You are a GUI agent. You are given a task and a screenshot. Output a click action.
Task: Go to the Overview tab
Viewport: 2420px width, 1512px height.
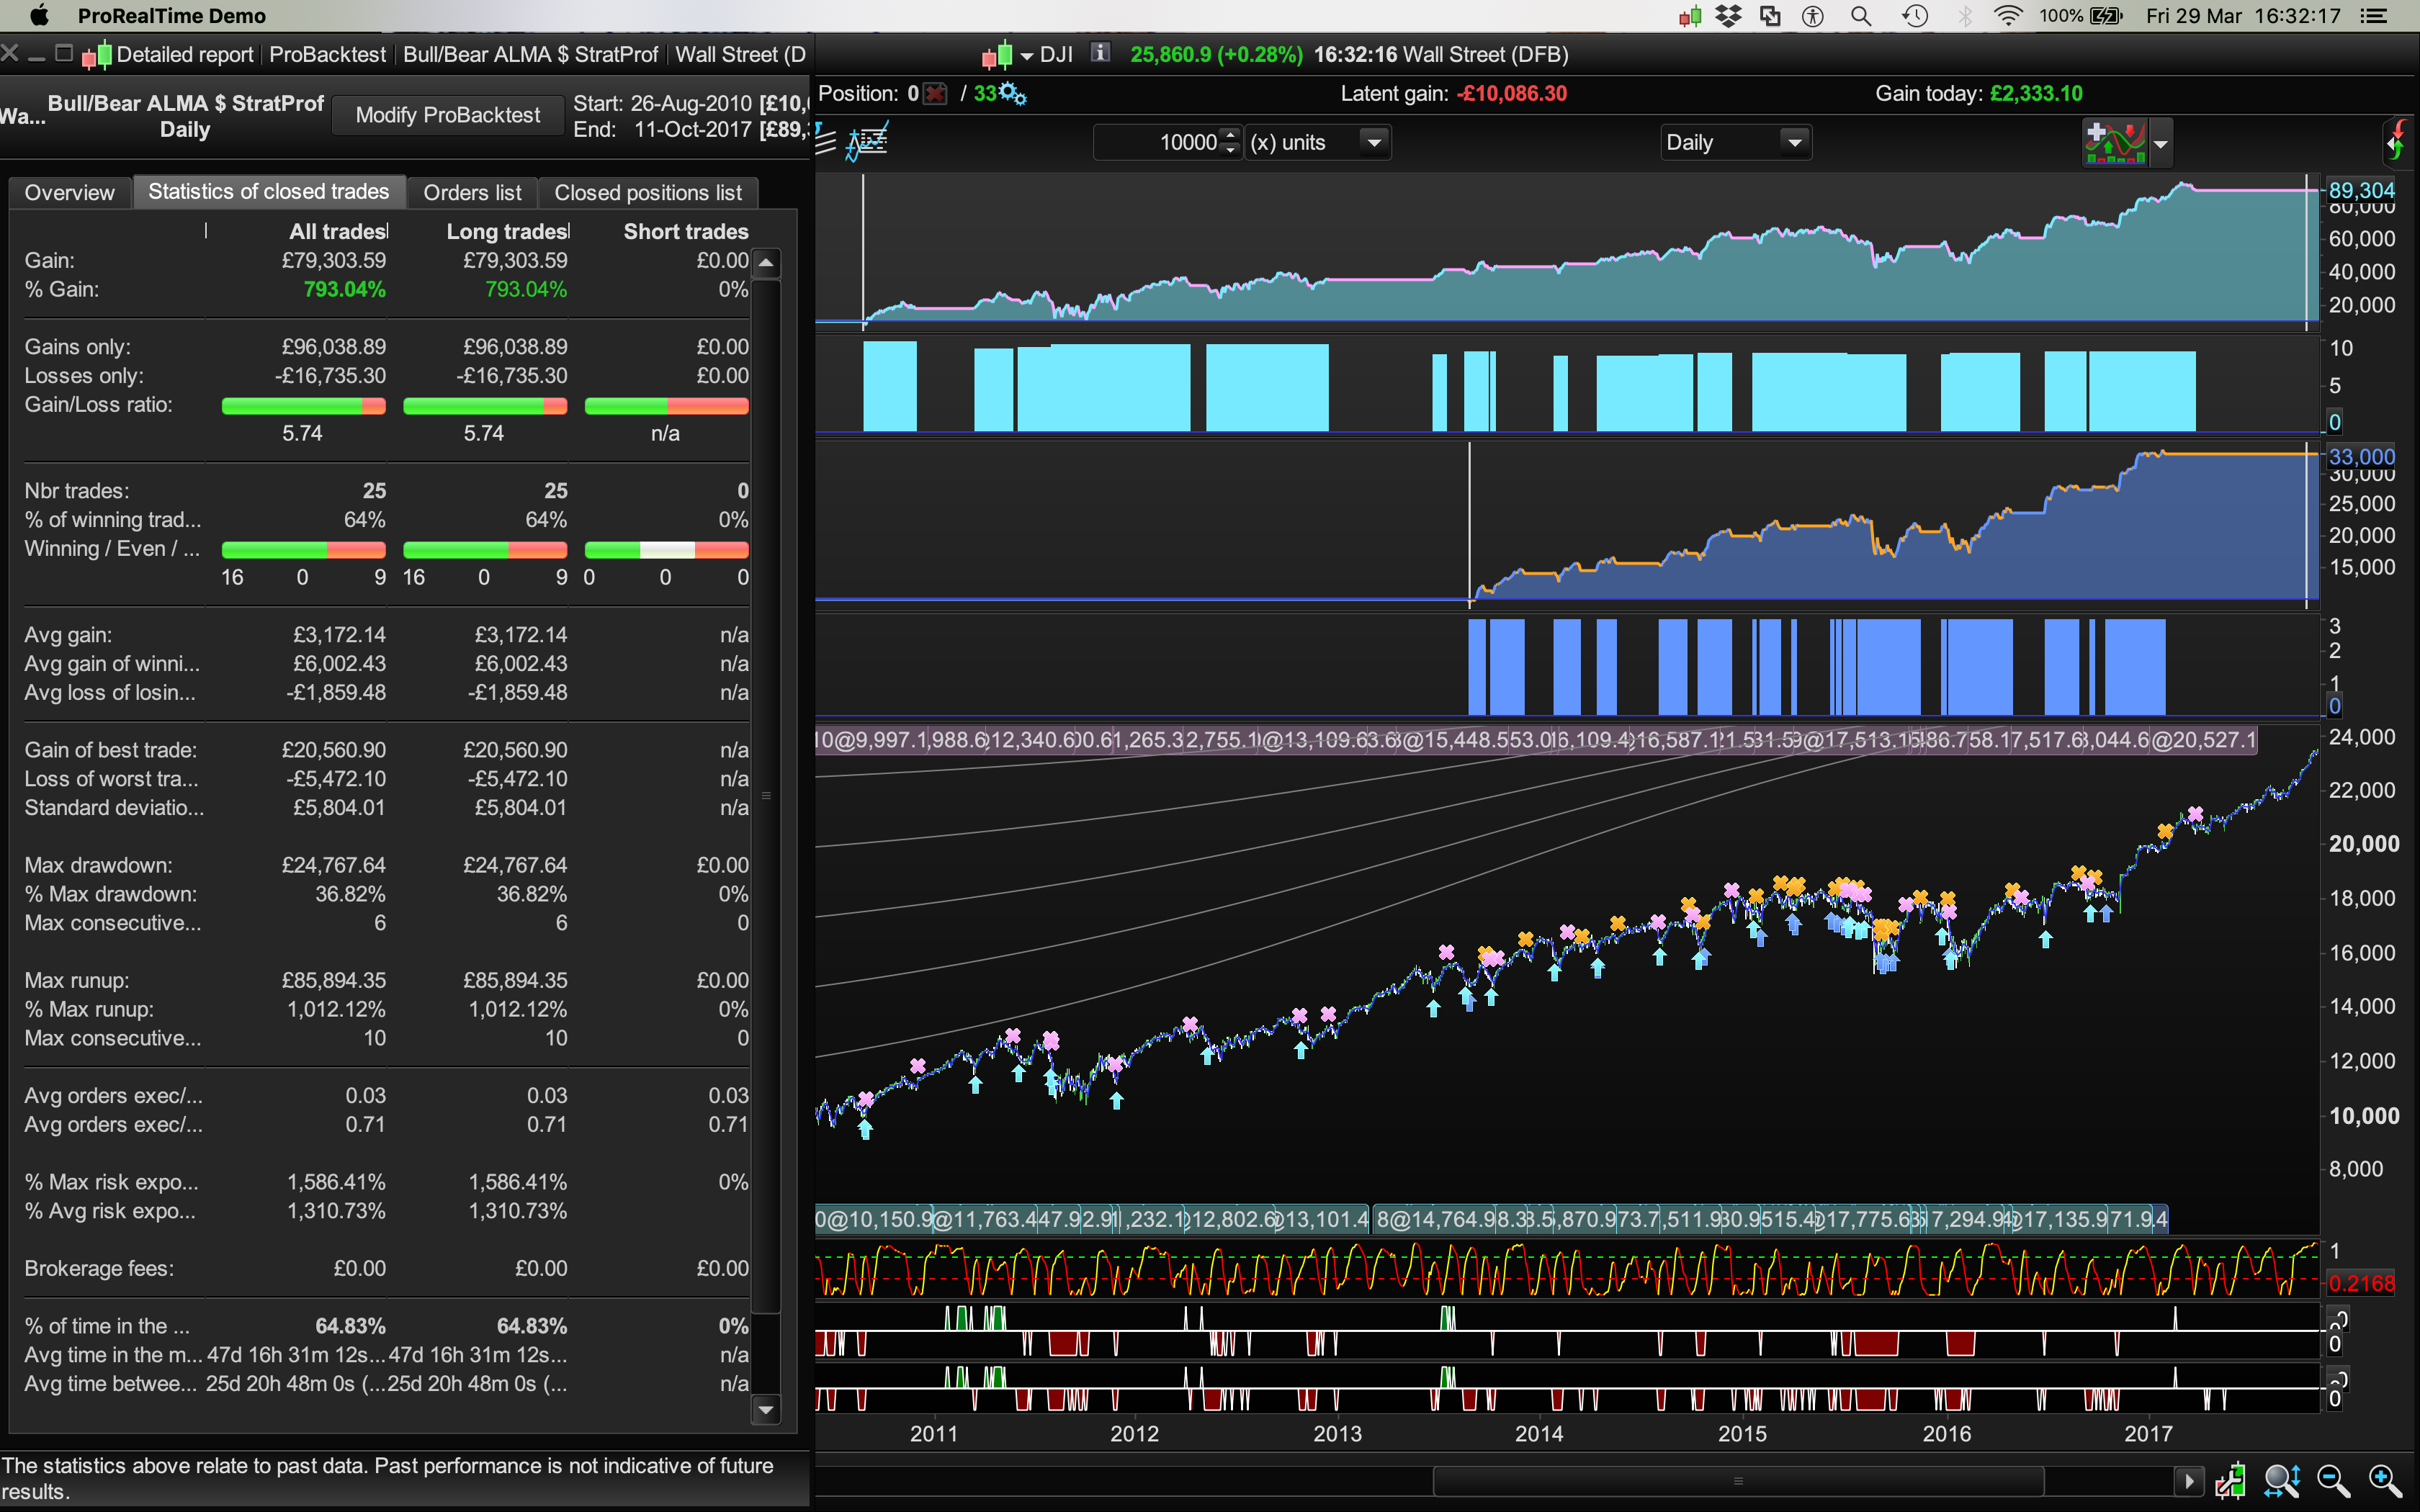[x=69, y=192]
